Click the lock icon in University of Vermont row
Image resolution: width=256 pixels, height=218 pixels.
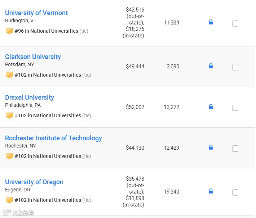(x=211, y=22)
